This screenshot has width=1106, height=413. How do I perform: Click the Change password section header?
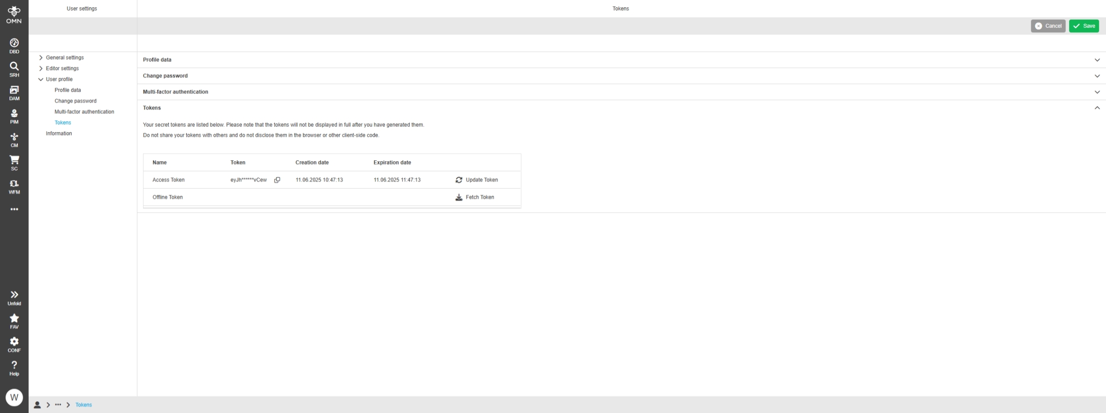(621, 76)
